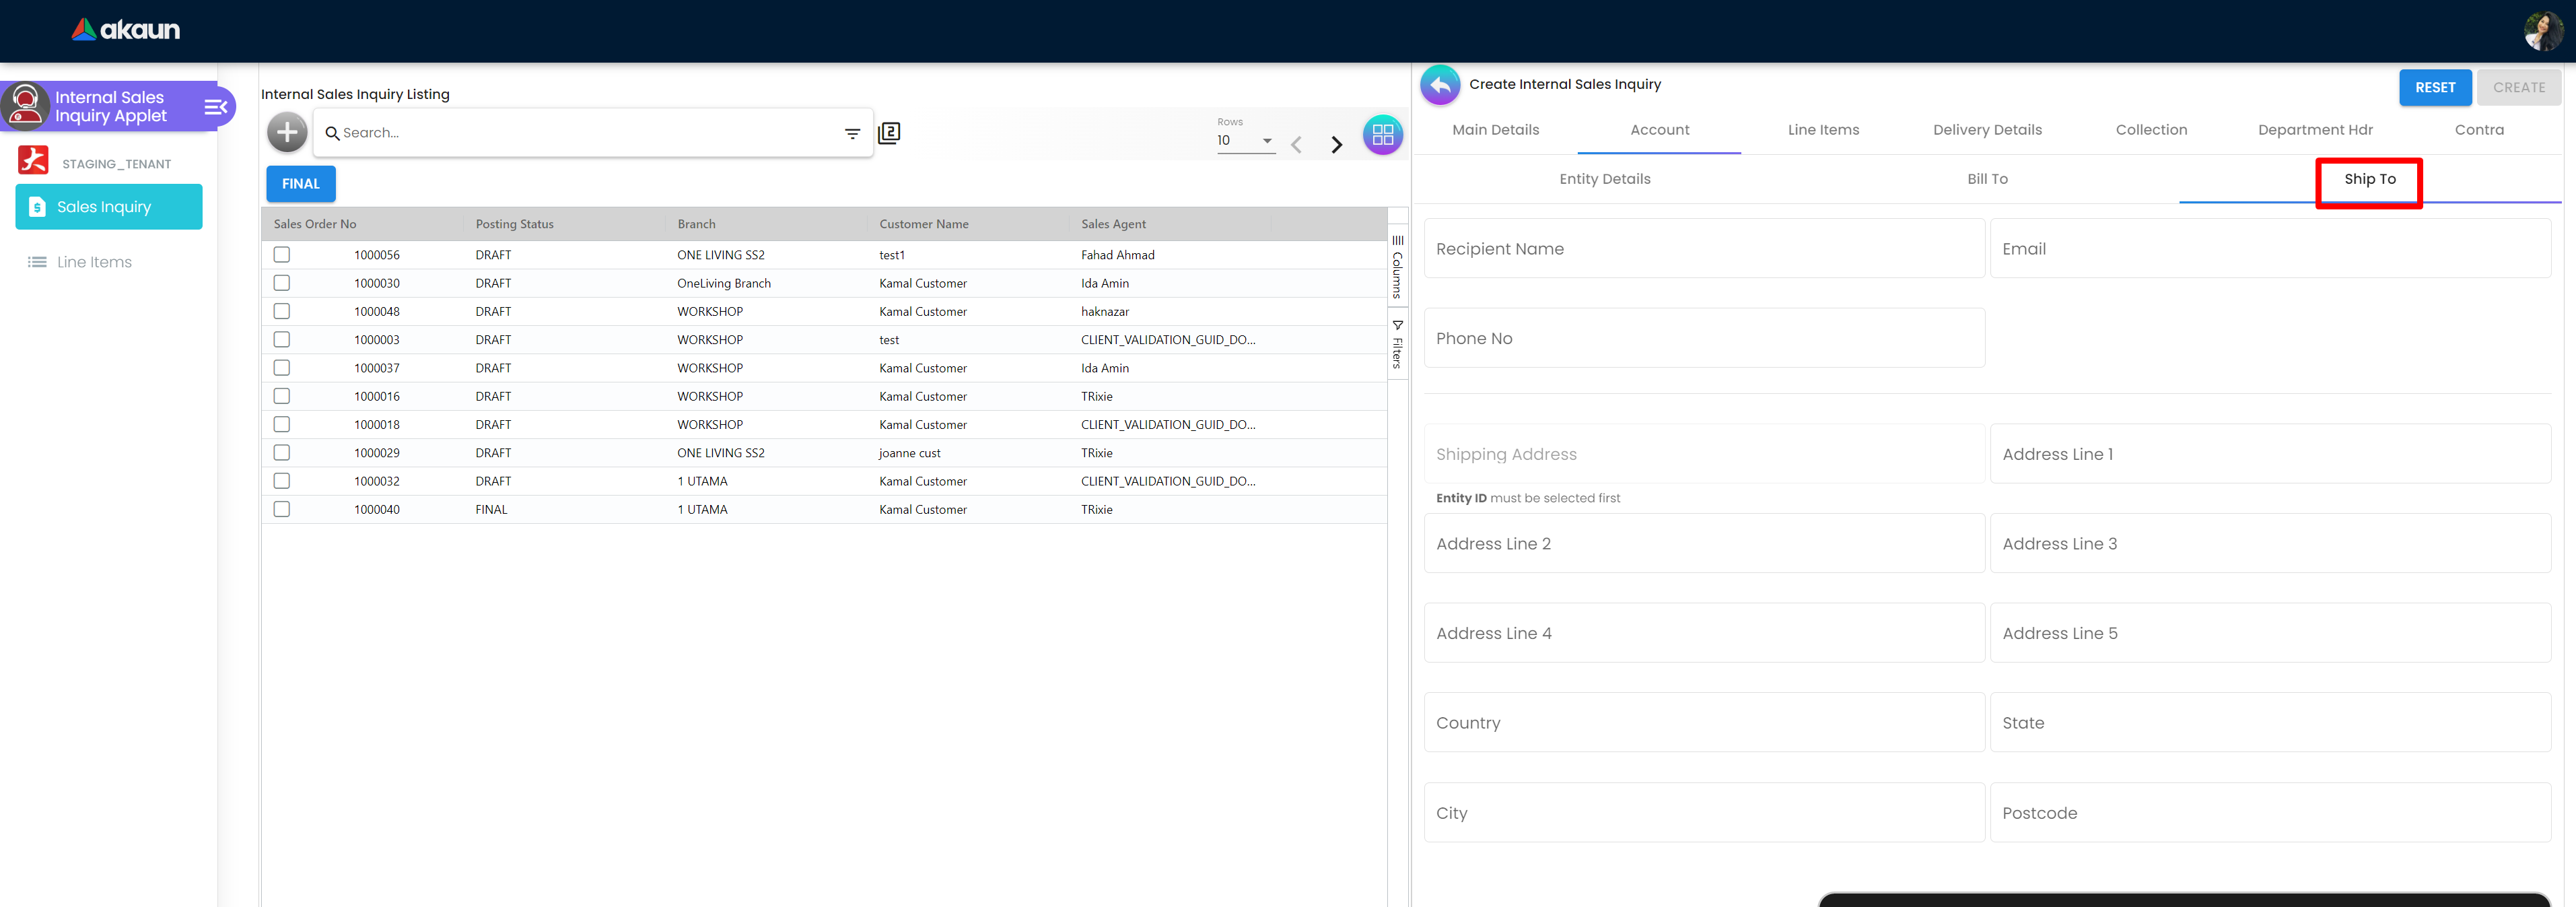
Task: Check the box for order 1000056
Action: (x=282, y=255)
